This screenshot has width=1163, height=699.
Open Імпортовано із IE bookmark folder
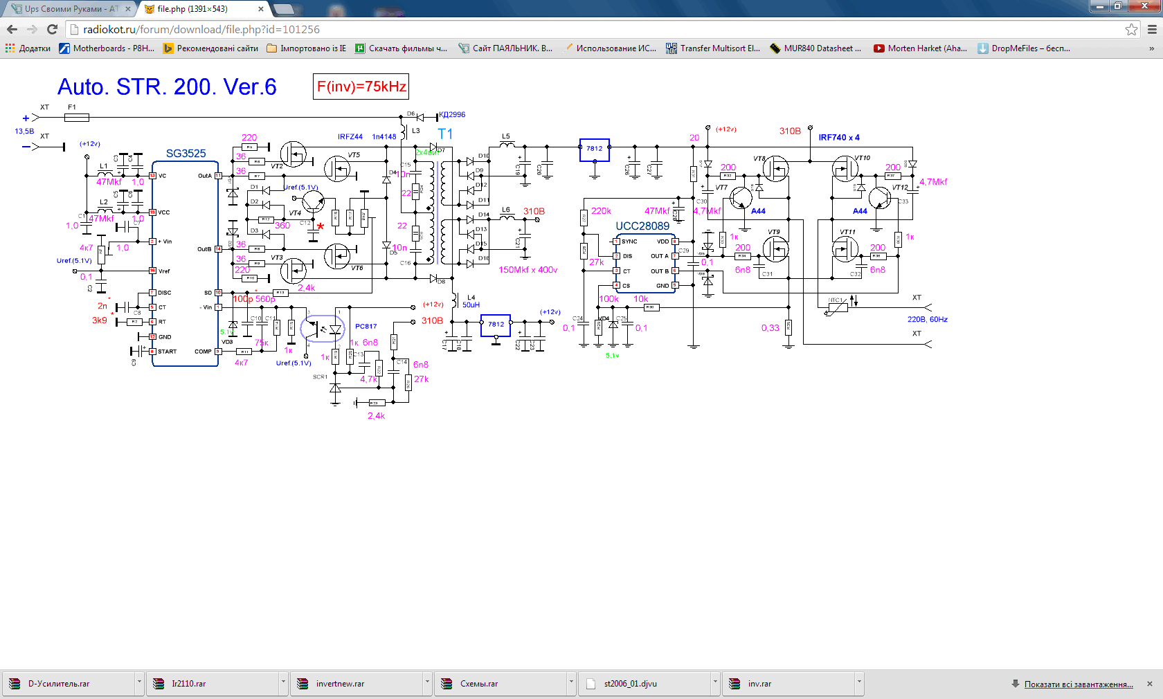click(307, 48)
